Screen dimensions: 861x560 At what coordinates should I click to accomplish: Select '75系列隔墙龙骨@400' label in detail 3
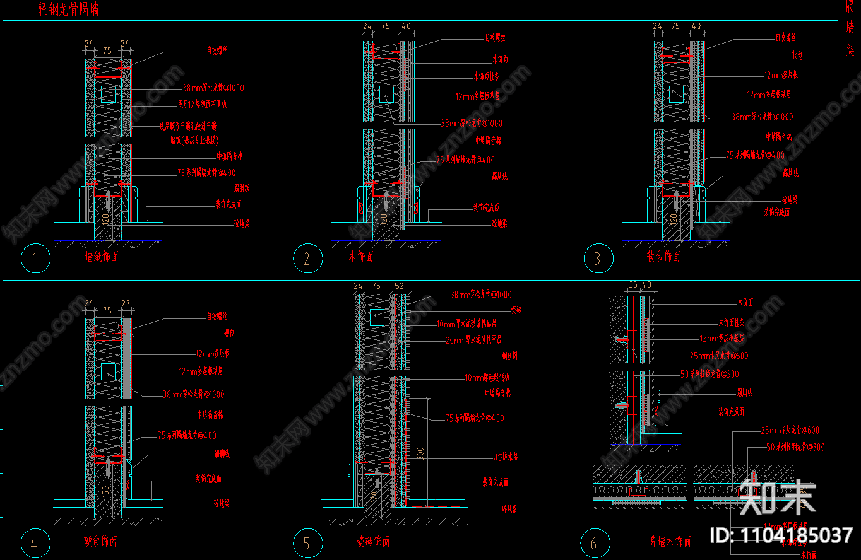tap(755, 155)
